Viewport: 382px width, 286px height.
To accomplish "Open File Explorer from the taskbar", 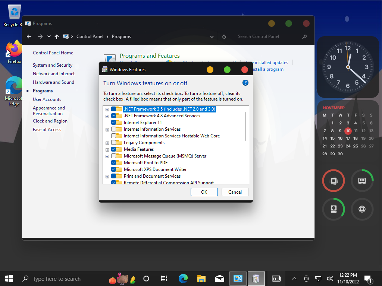I will point(201,279).
